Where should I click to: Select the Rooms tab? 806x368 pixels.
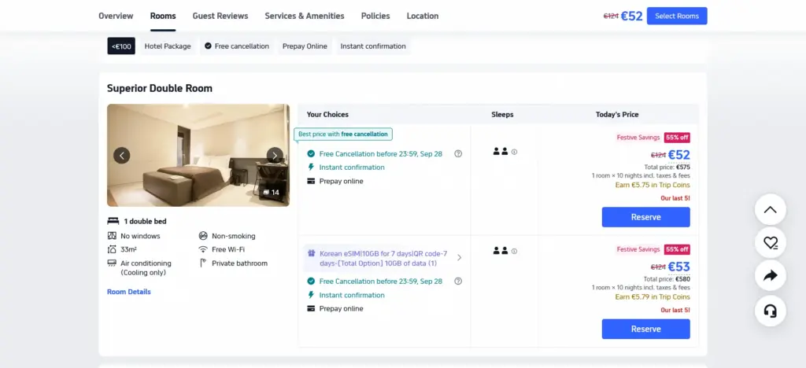pos(163,16)
